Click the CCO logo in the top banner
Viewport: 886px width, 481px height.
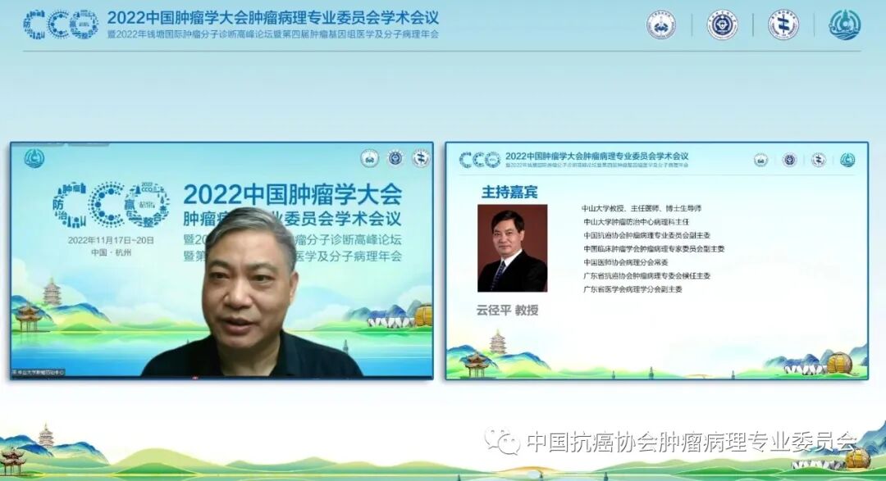coord(61,25)
